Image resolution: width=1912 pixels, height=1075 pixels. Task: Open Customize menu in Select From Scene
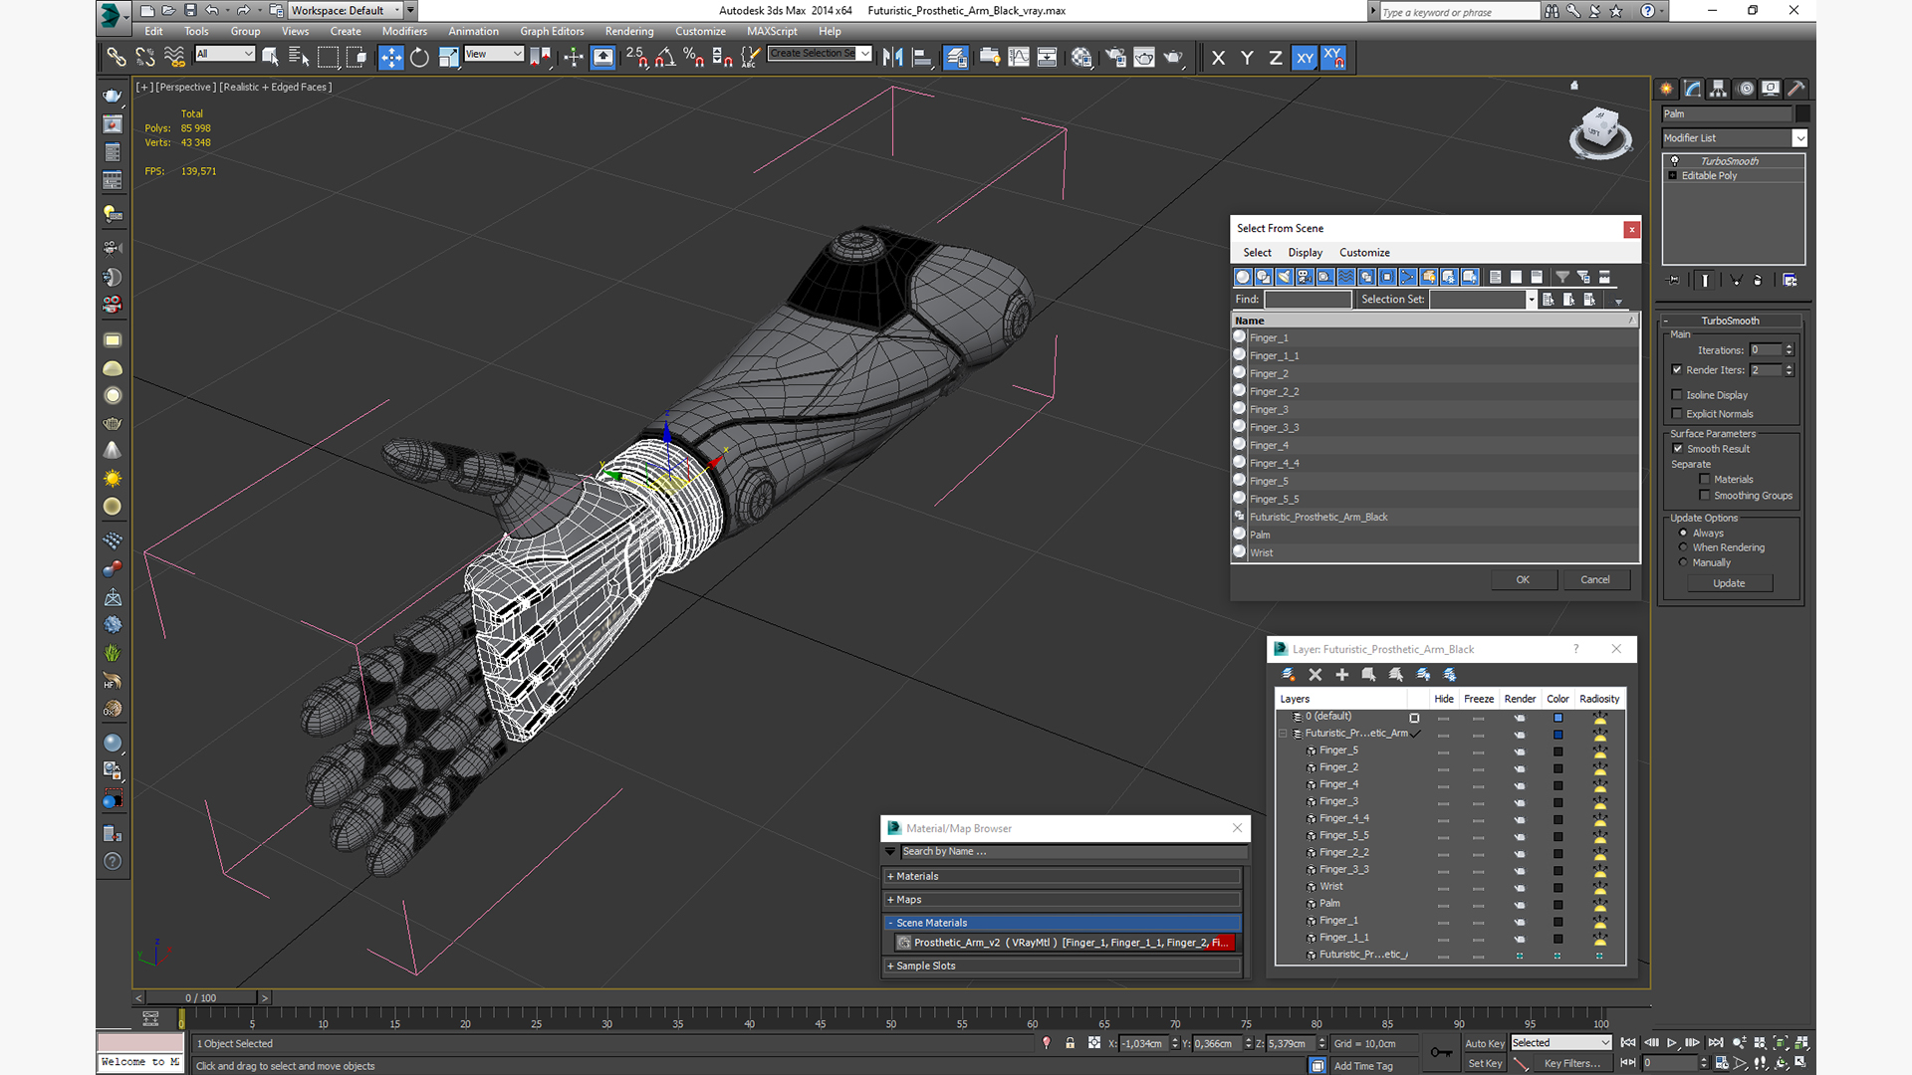pyautogui.click(x=1364, y=253)
